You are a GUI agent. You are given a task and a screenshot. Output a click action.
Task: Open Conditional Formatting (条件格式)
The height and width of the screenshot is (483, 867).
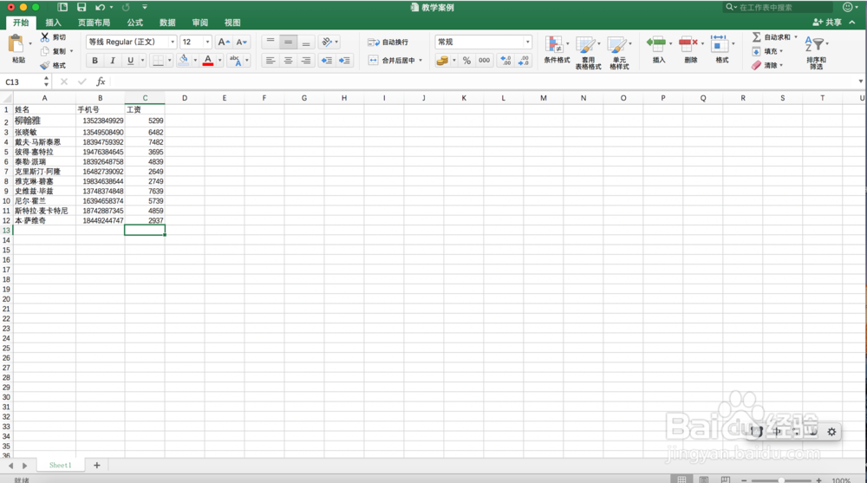557,50
